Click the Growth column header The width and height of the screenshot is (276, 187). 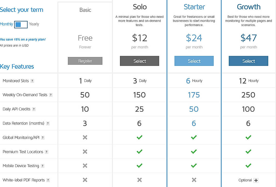pos(248,7)
